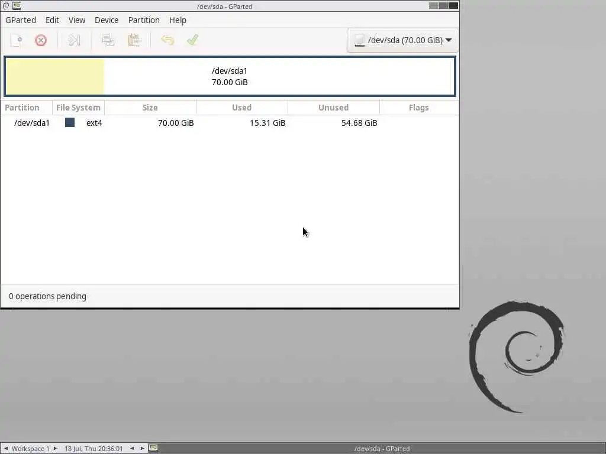Switch to previous workspace with left arrow
Screen dimensions: 606x454
tap(6, 448)
